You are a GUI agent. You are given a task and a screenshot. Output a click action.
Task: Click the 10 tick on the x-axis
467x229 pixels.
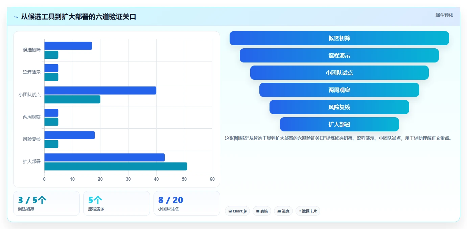[72, 179]
